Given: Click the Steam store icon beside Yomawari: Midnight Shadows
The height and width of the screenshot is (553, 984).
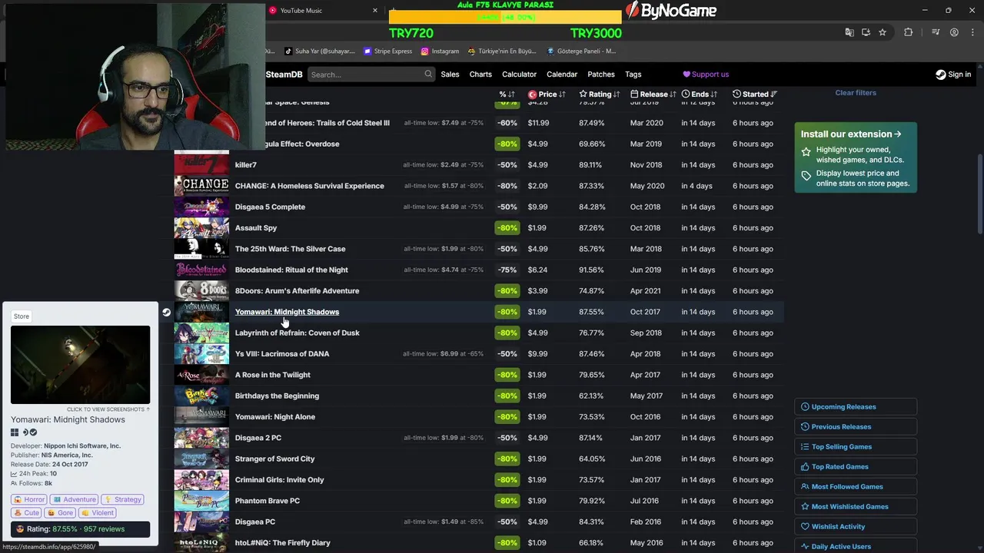Looking at the screenshot, I should coord(166,312).
